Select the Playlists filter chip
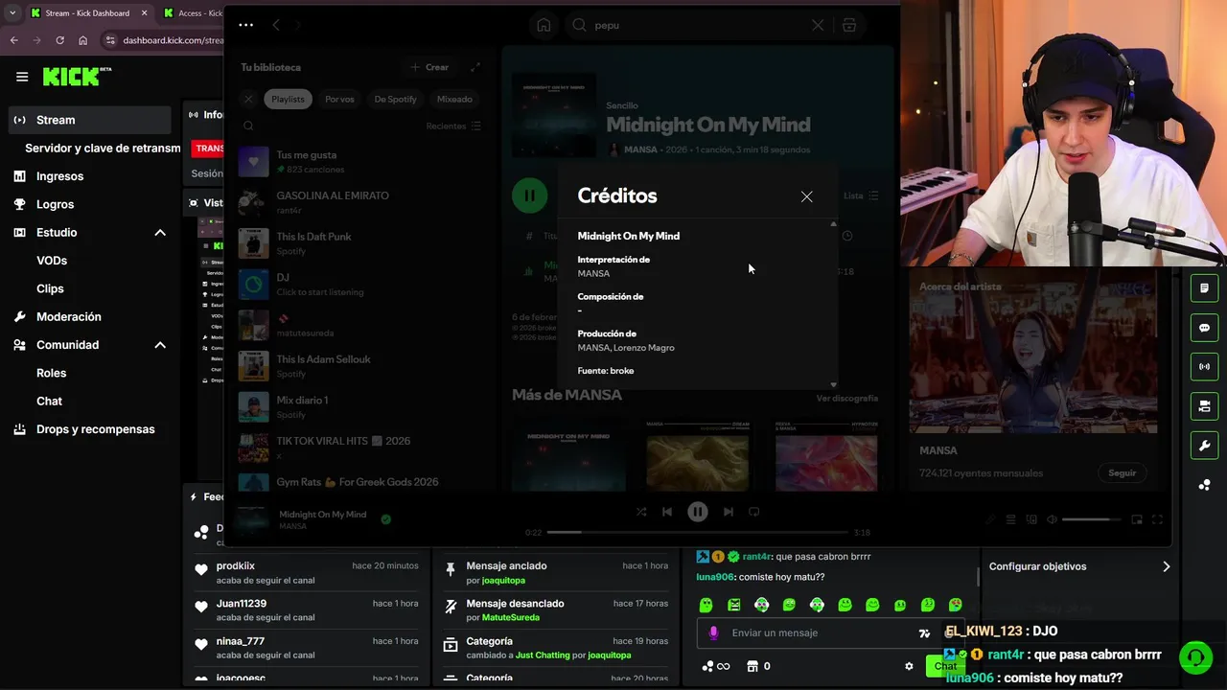The width and height of the screenshot is (1227, 690). (x=288, y=99)
